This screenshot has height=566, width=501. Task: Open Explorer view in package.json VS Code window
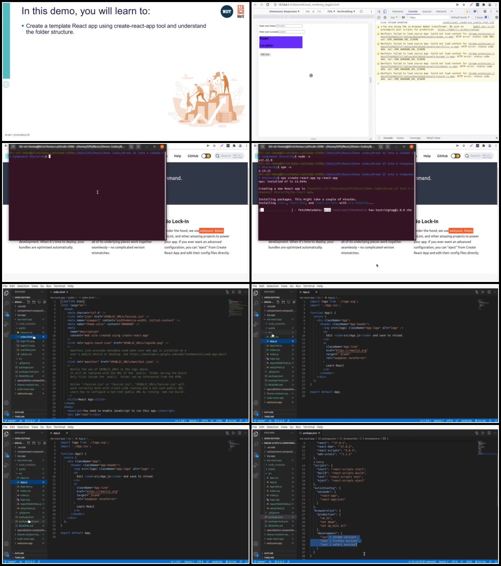coord(256,434)
